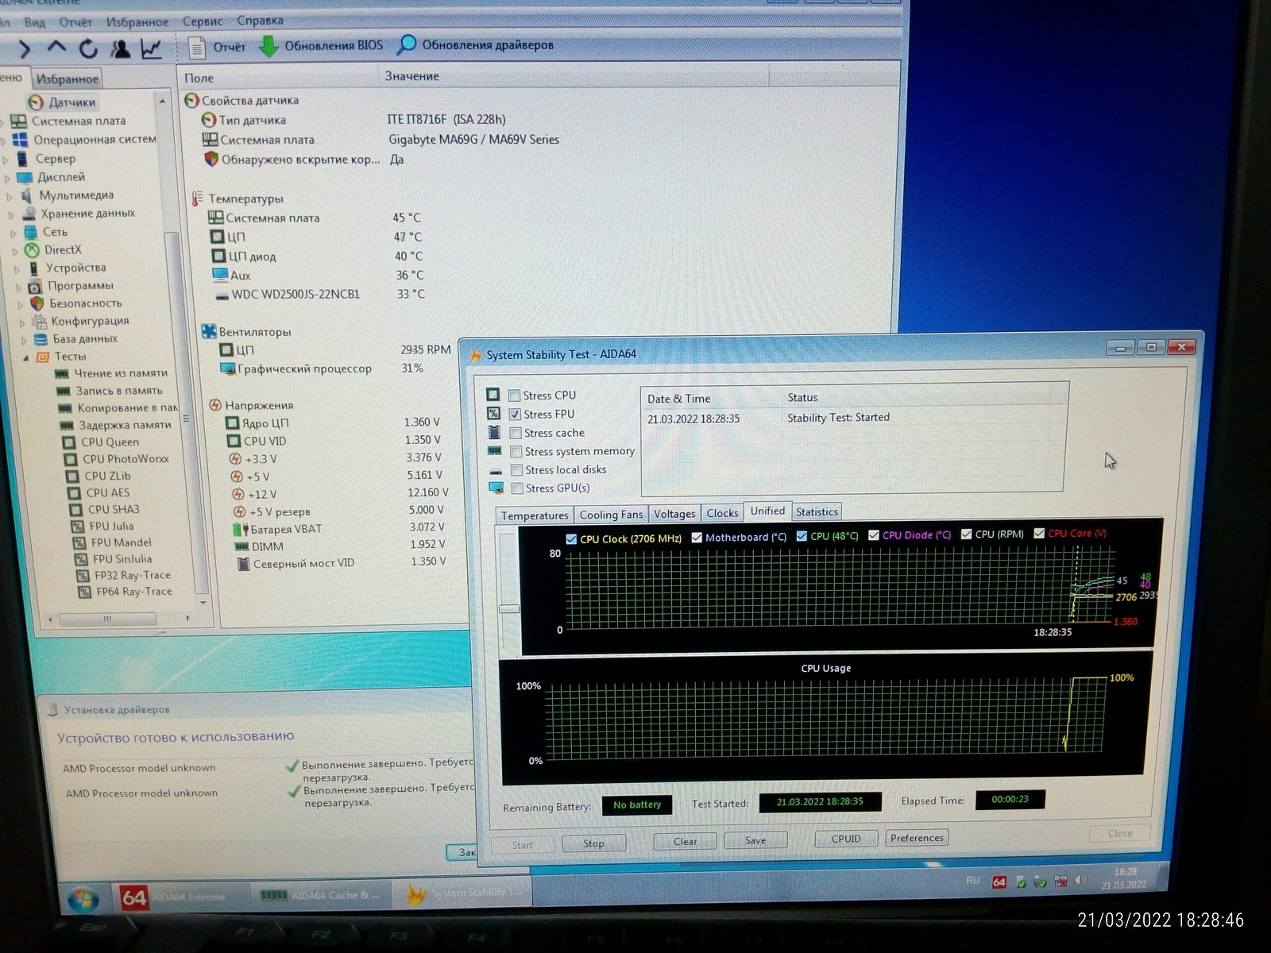Click the user profile icon in the toolbar
This screenshot has height=953, width=1271.
point(121,49)
